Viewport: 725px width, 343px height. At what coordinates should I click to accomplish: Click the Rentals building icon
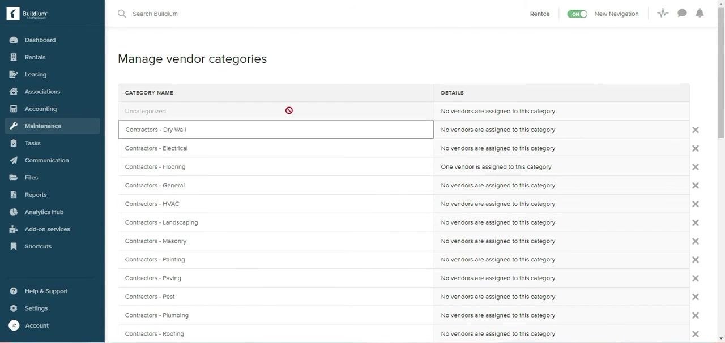pyautogui.click(x=14, y=57)
